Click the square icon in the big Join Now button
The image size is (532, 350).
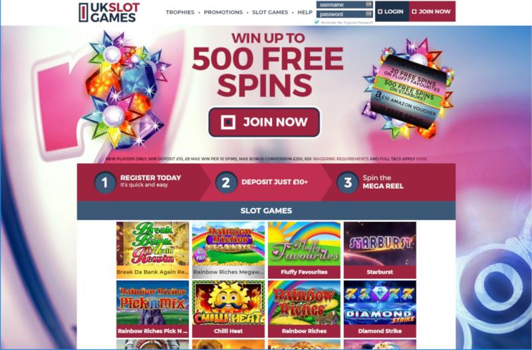point(228,122)
